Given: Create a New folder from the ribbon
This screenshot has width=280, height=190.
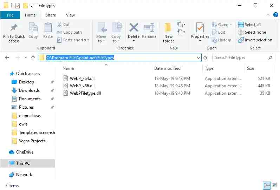Looking at the screenshot, I should [x=168, y=29].
